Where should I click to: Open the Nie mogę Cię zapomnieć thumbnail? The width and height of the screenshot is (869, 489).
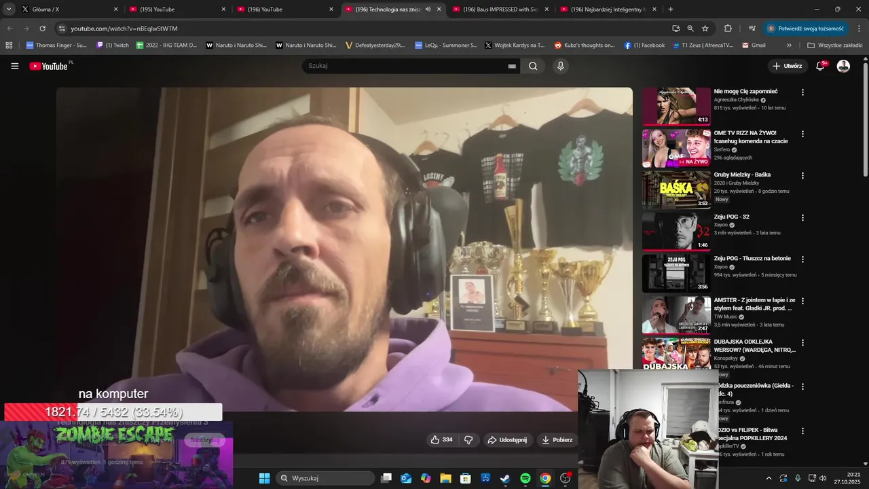click(676, 106)
